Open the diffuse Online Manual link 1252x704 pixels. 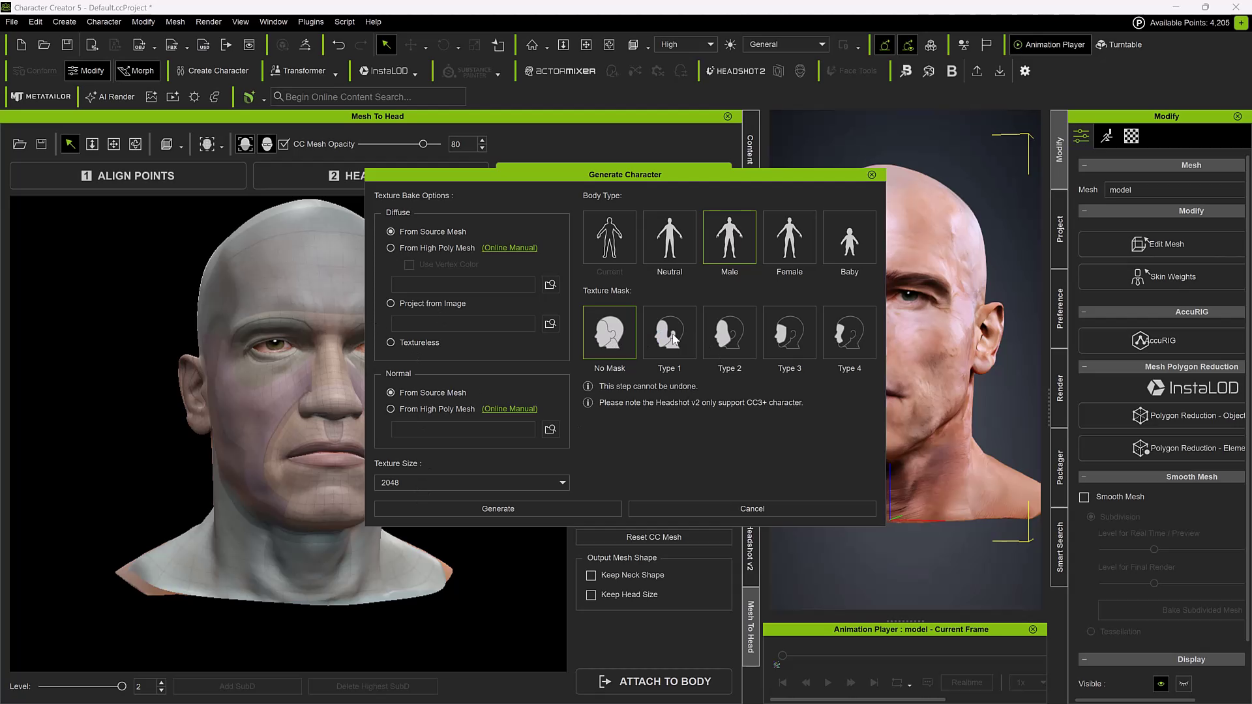509,248
